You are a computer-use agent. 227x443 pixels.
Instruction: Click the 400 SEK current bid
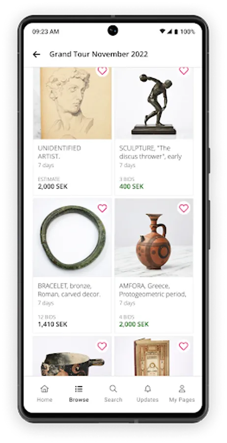131,187
